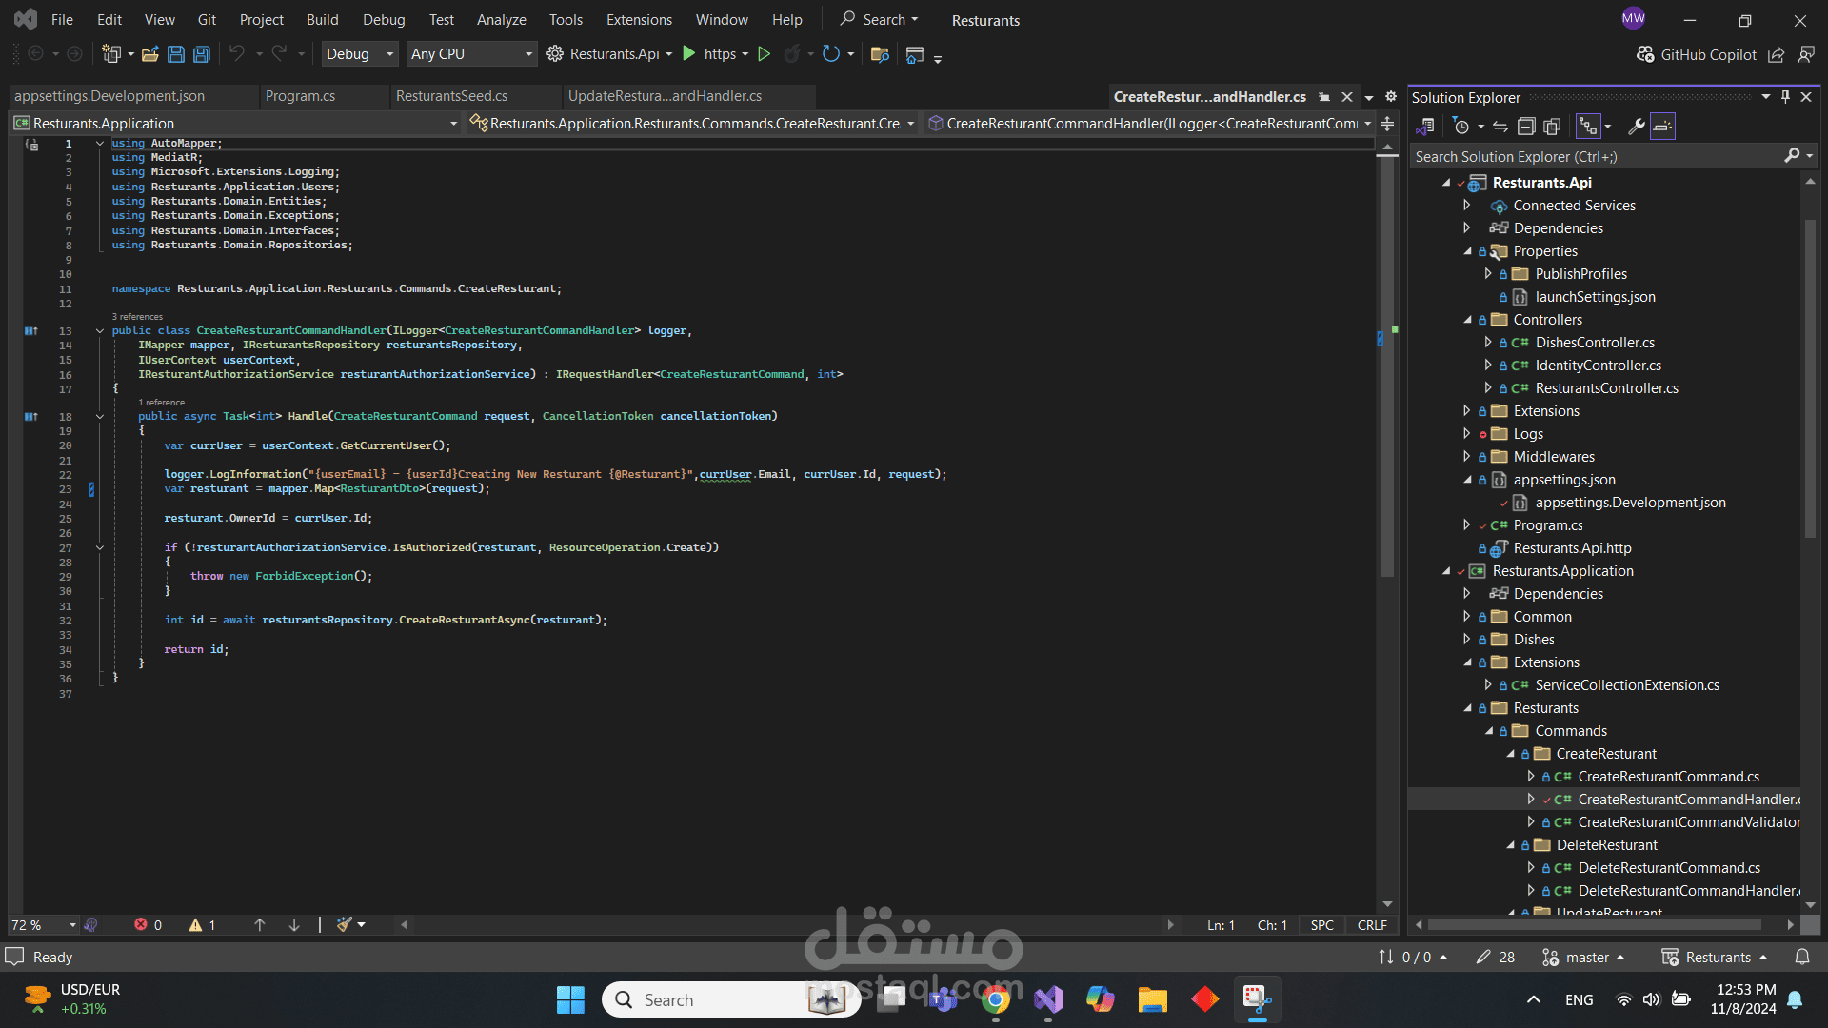This screenshot has height=1028, width=1828.
Task: Click the warnings count indicator
Action: tap(203, 924)
